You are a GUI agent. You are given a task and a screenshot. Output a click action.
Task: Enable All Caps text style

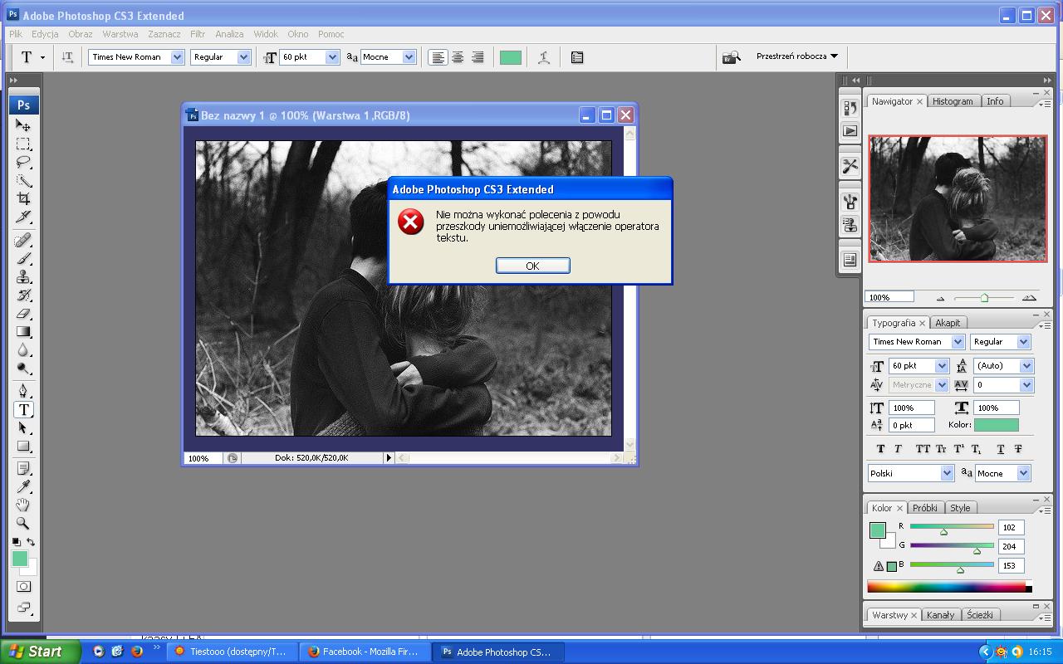(923, 449)
